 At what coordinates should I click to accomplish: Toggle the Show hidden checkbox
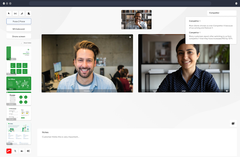pyautogui.click(x=22, y=43)
